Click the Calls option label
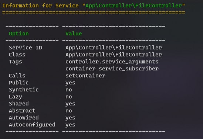This screenshot has width=203, height=139. 17,76
